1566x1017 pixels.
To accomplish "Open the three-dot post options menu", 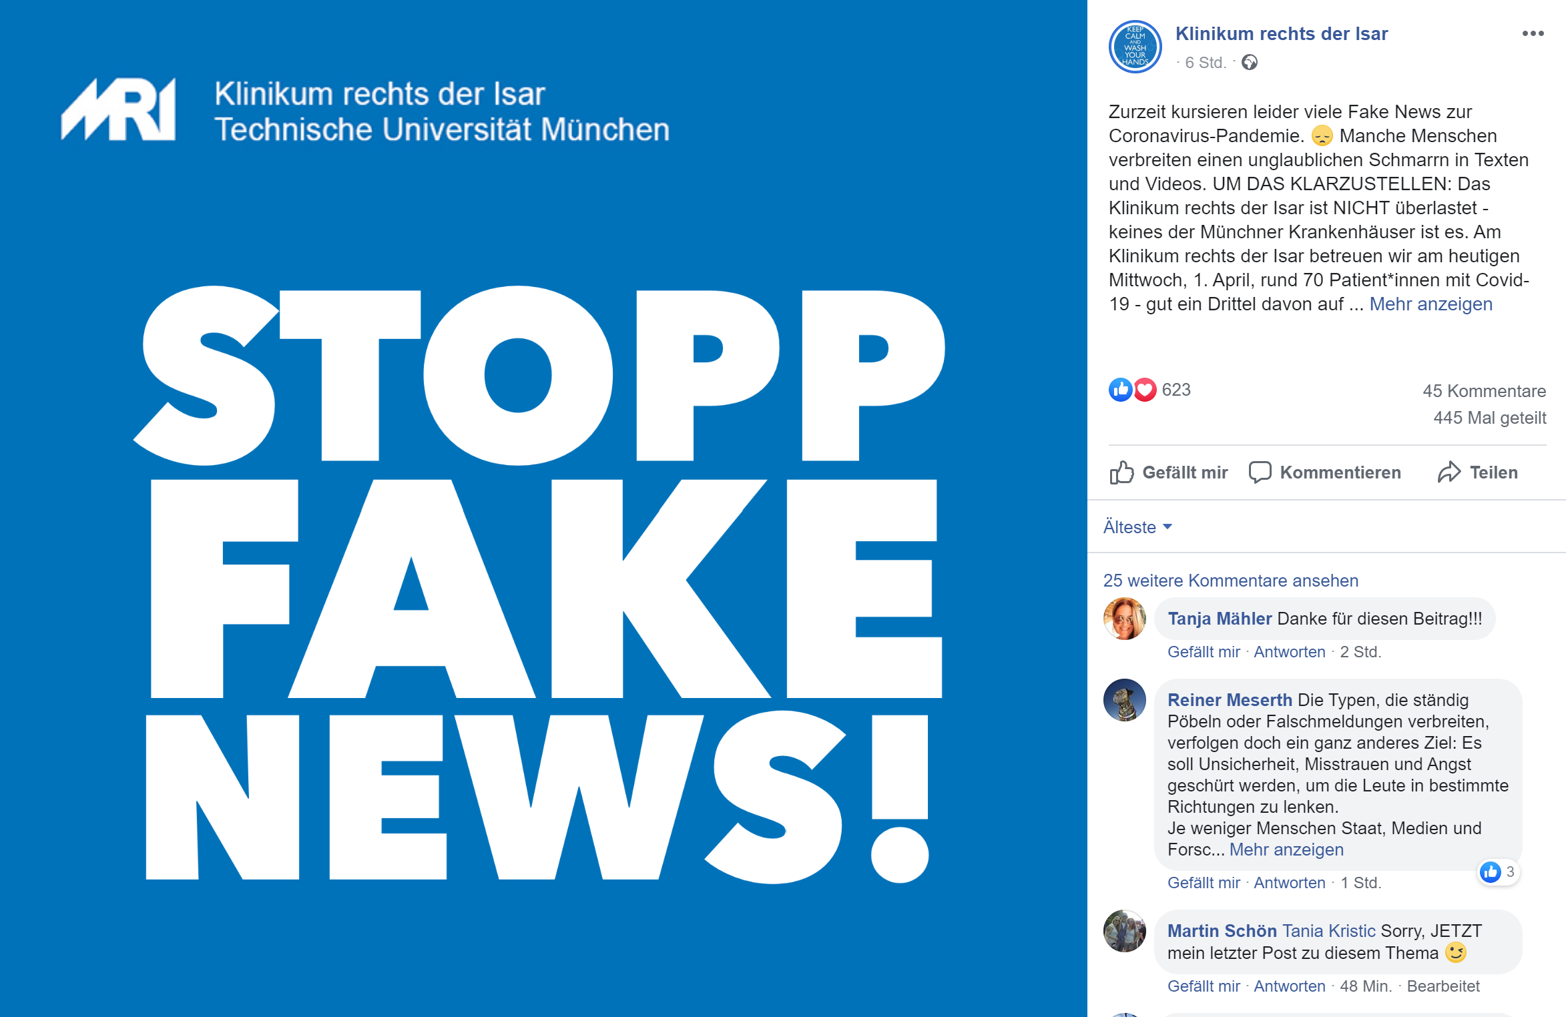I will point(1533,33).
